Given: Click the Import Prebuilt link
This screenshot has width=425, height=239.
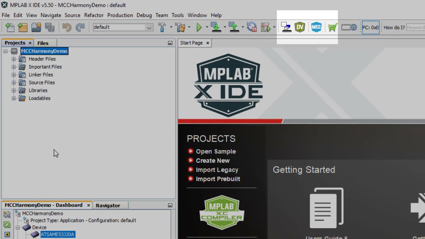Looking at the screenshot, I should (x=218, y=179).
